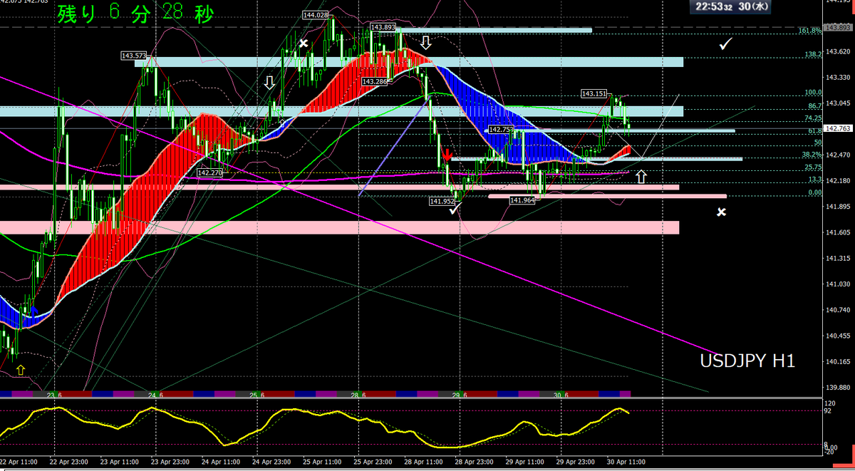Click the USDJPY H1 chart label
The width and height of the screenshot is (855, 471).
747,362
